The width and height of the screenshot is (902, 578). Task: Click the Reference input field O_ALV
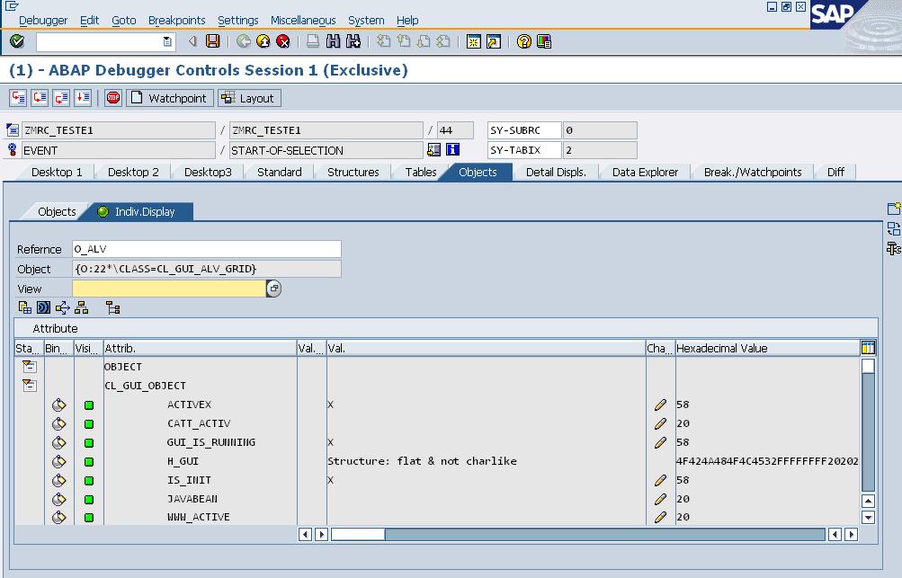[206, 249]
